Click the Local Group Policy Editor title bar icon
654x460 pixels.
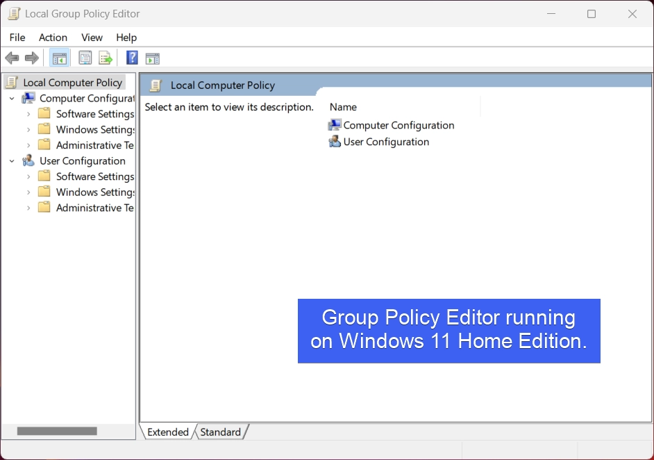pos(14,14)
